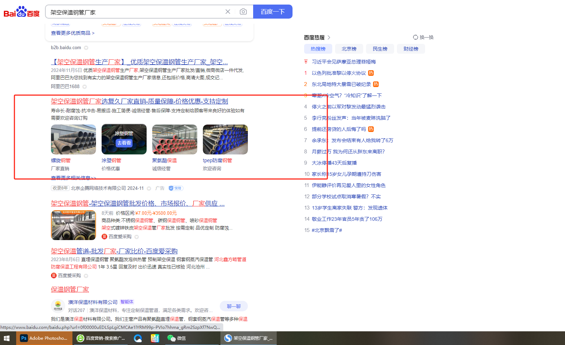Open 习近平会见萨摩亚总理 hot topic
The height and width of the screenshot is (345, 565).
point(344,62)
